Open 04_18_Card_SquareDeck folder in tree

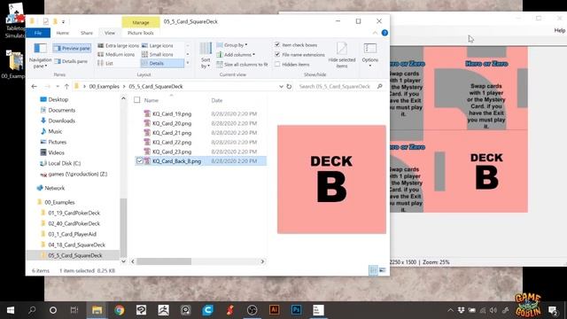77,245
